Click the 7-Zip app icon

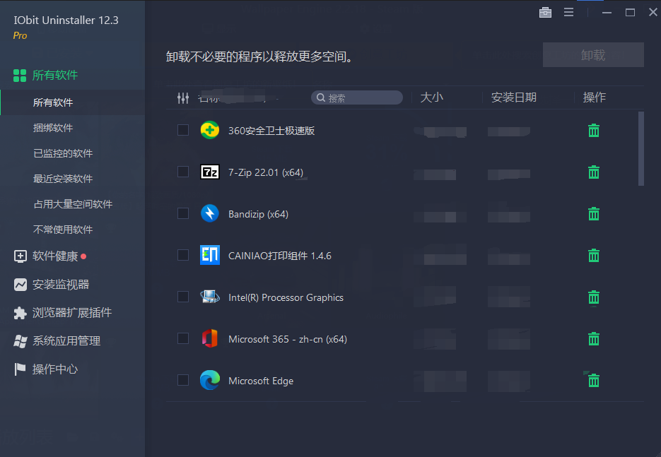(x=209, y=172)
